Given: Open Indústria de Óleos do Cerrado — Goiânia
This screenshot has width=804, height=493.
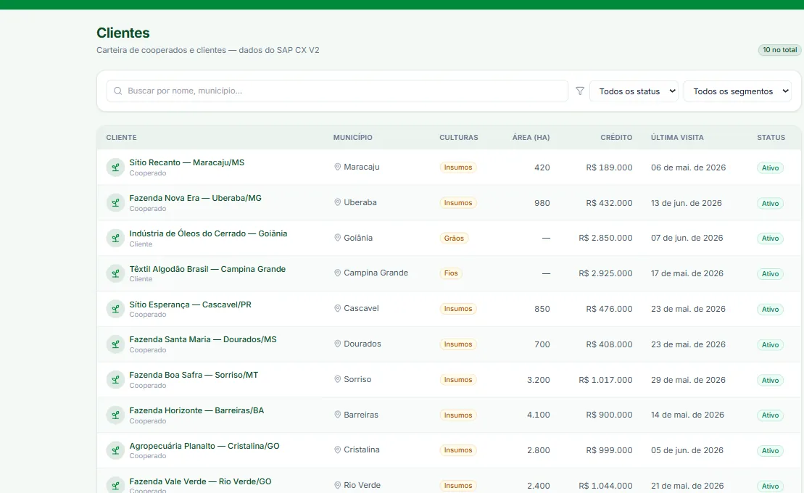Looking at the screenshot, I should pos(208,233).
